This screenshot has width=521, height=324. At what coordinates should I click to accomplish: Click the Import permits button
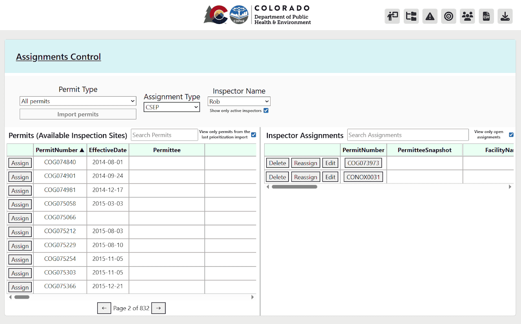pos(78,114)
